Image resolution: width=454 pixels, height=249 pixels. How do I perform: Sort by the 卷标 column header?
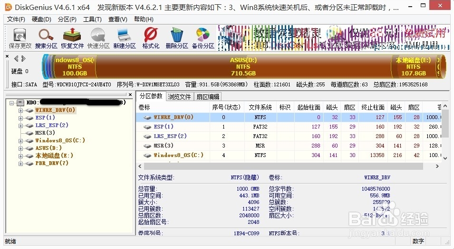[173, 108]
